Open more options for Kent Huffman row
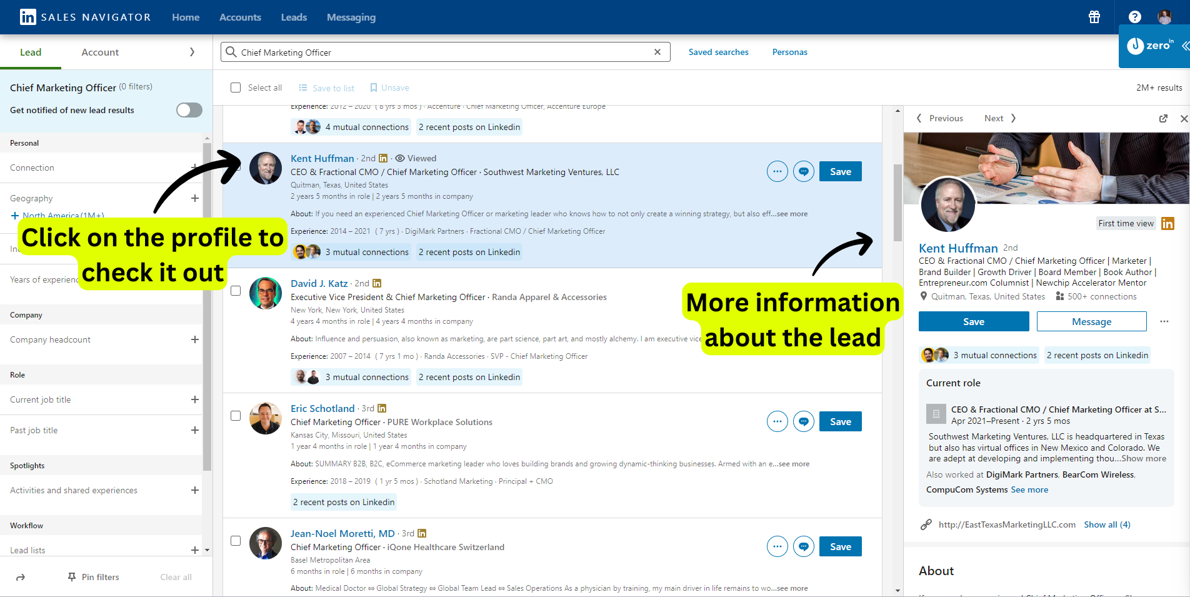This screenshot has height=597, width=1190. tap(777, 171)
